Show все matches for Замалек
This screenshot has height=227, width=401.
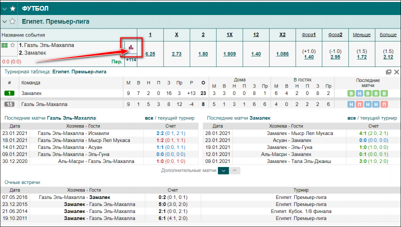(x=352, y=118)
